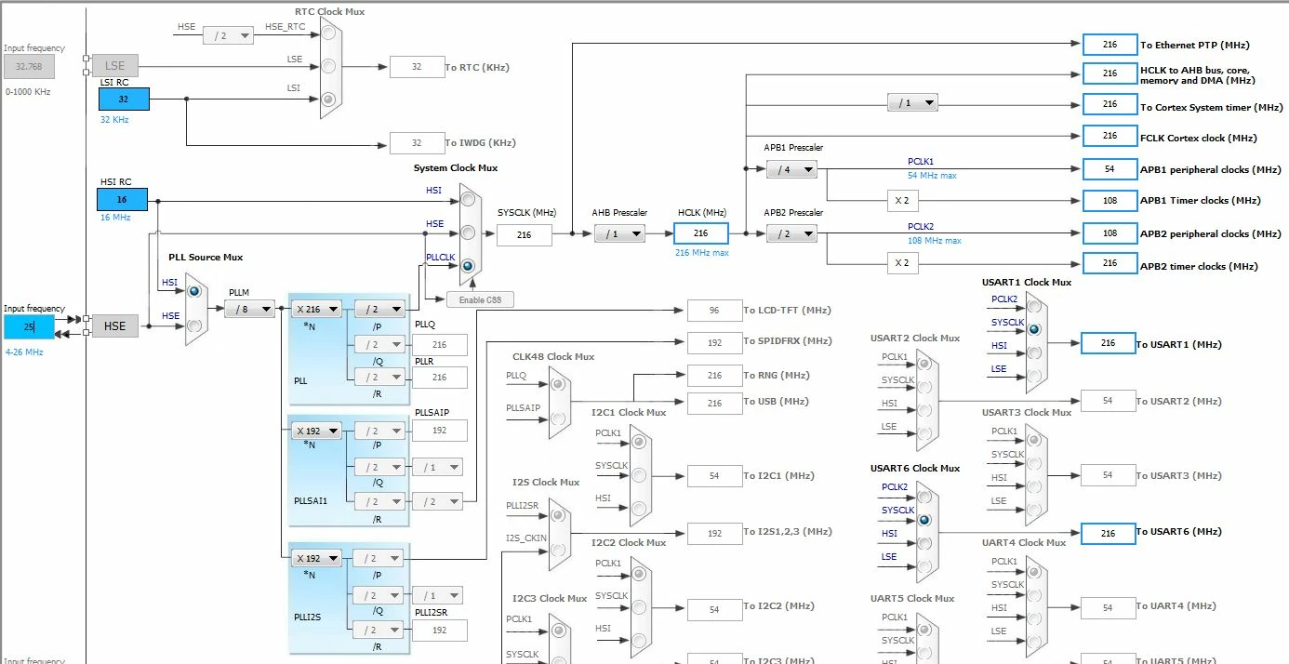Open the PLLM divider dropdown
The image size is (1289, 664).
(x=249, y=309)
